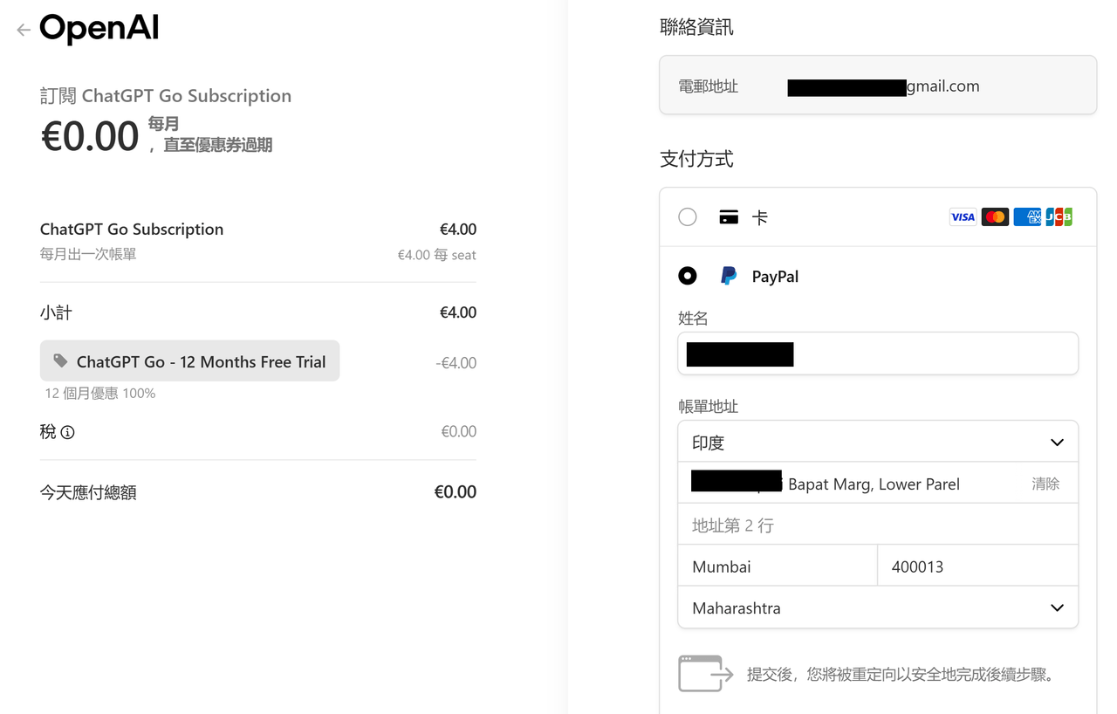Click the coupon tag icon

[x=60, y=360]
